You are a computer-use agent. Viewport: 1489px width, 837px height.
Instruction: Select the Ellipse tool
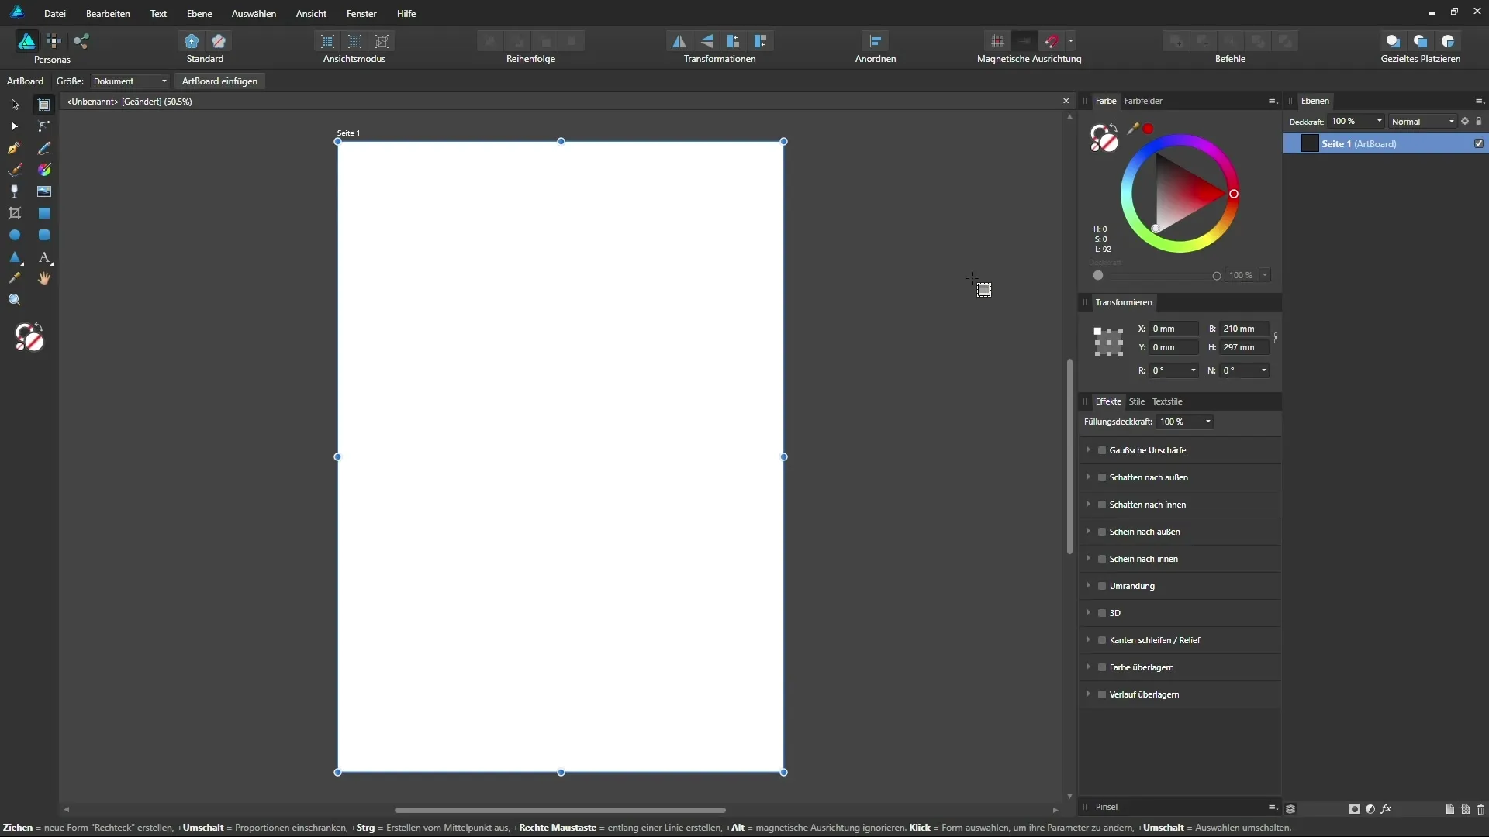[x=15, y=235]
